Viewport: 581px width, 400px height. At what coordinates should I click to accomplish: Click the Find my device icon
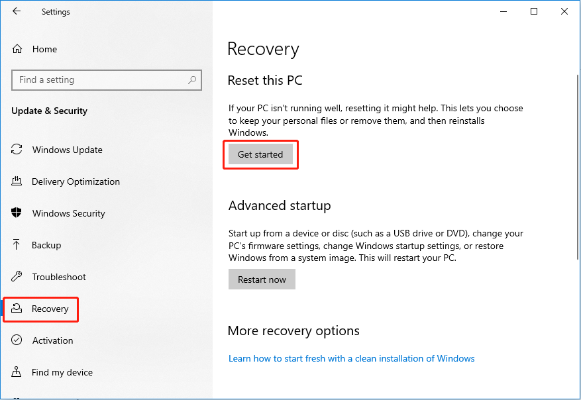[17, 372]
